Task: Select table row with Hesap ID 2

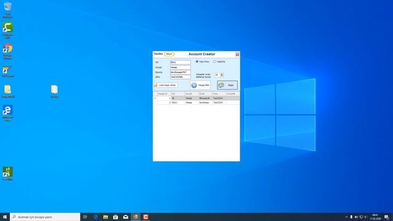Action: pos(196,103)
